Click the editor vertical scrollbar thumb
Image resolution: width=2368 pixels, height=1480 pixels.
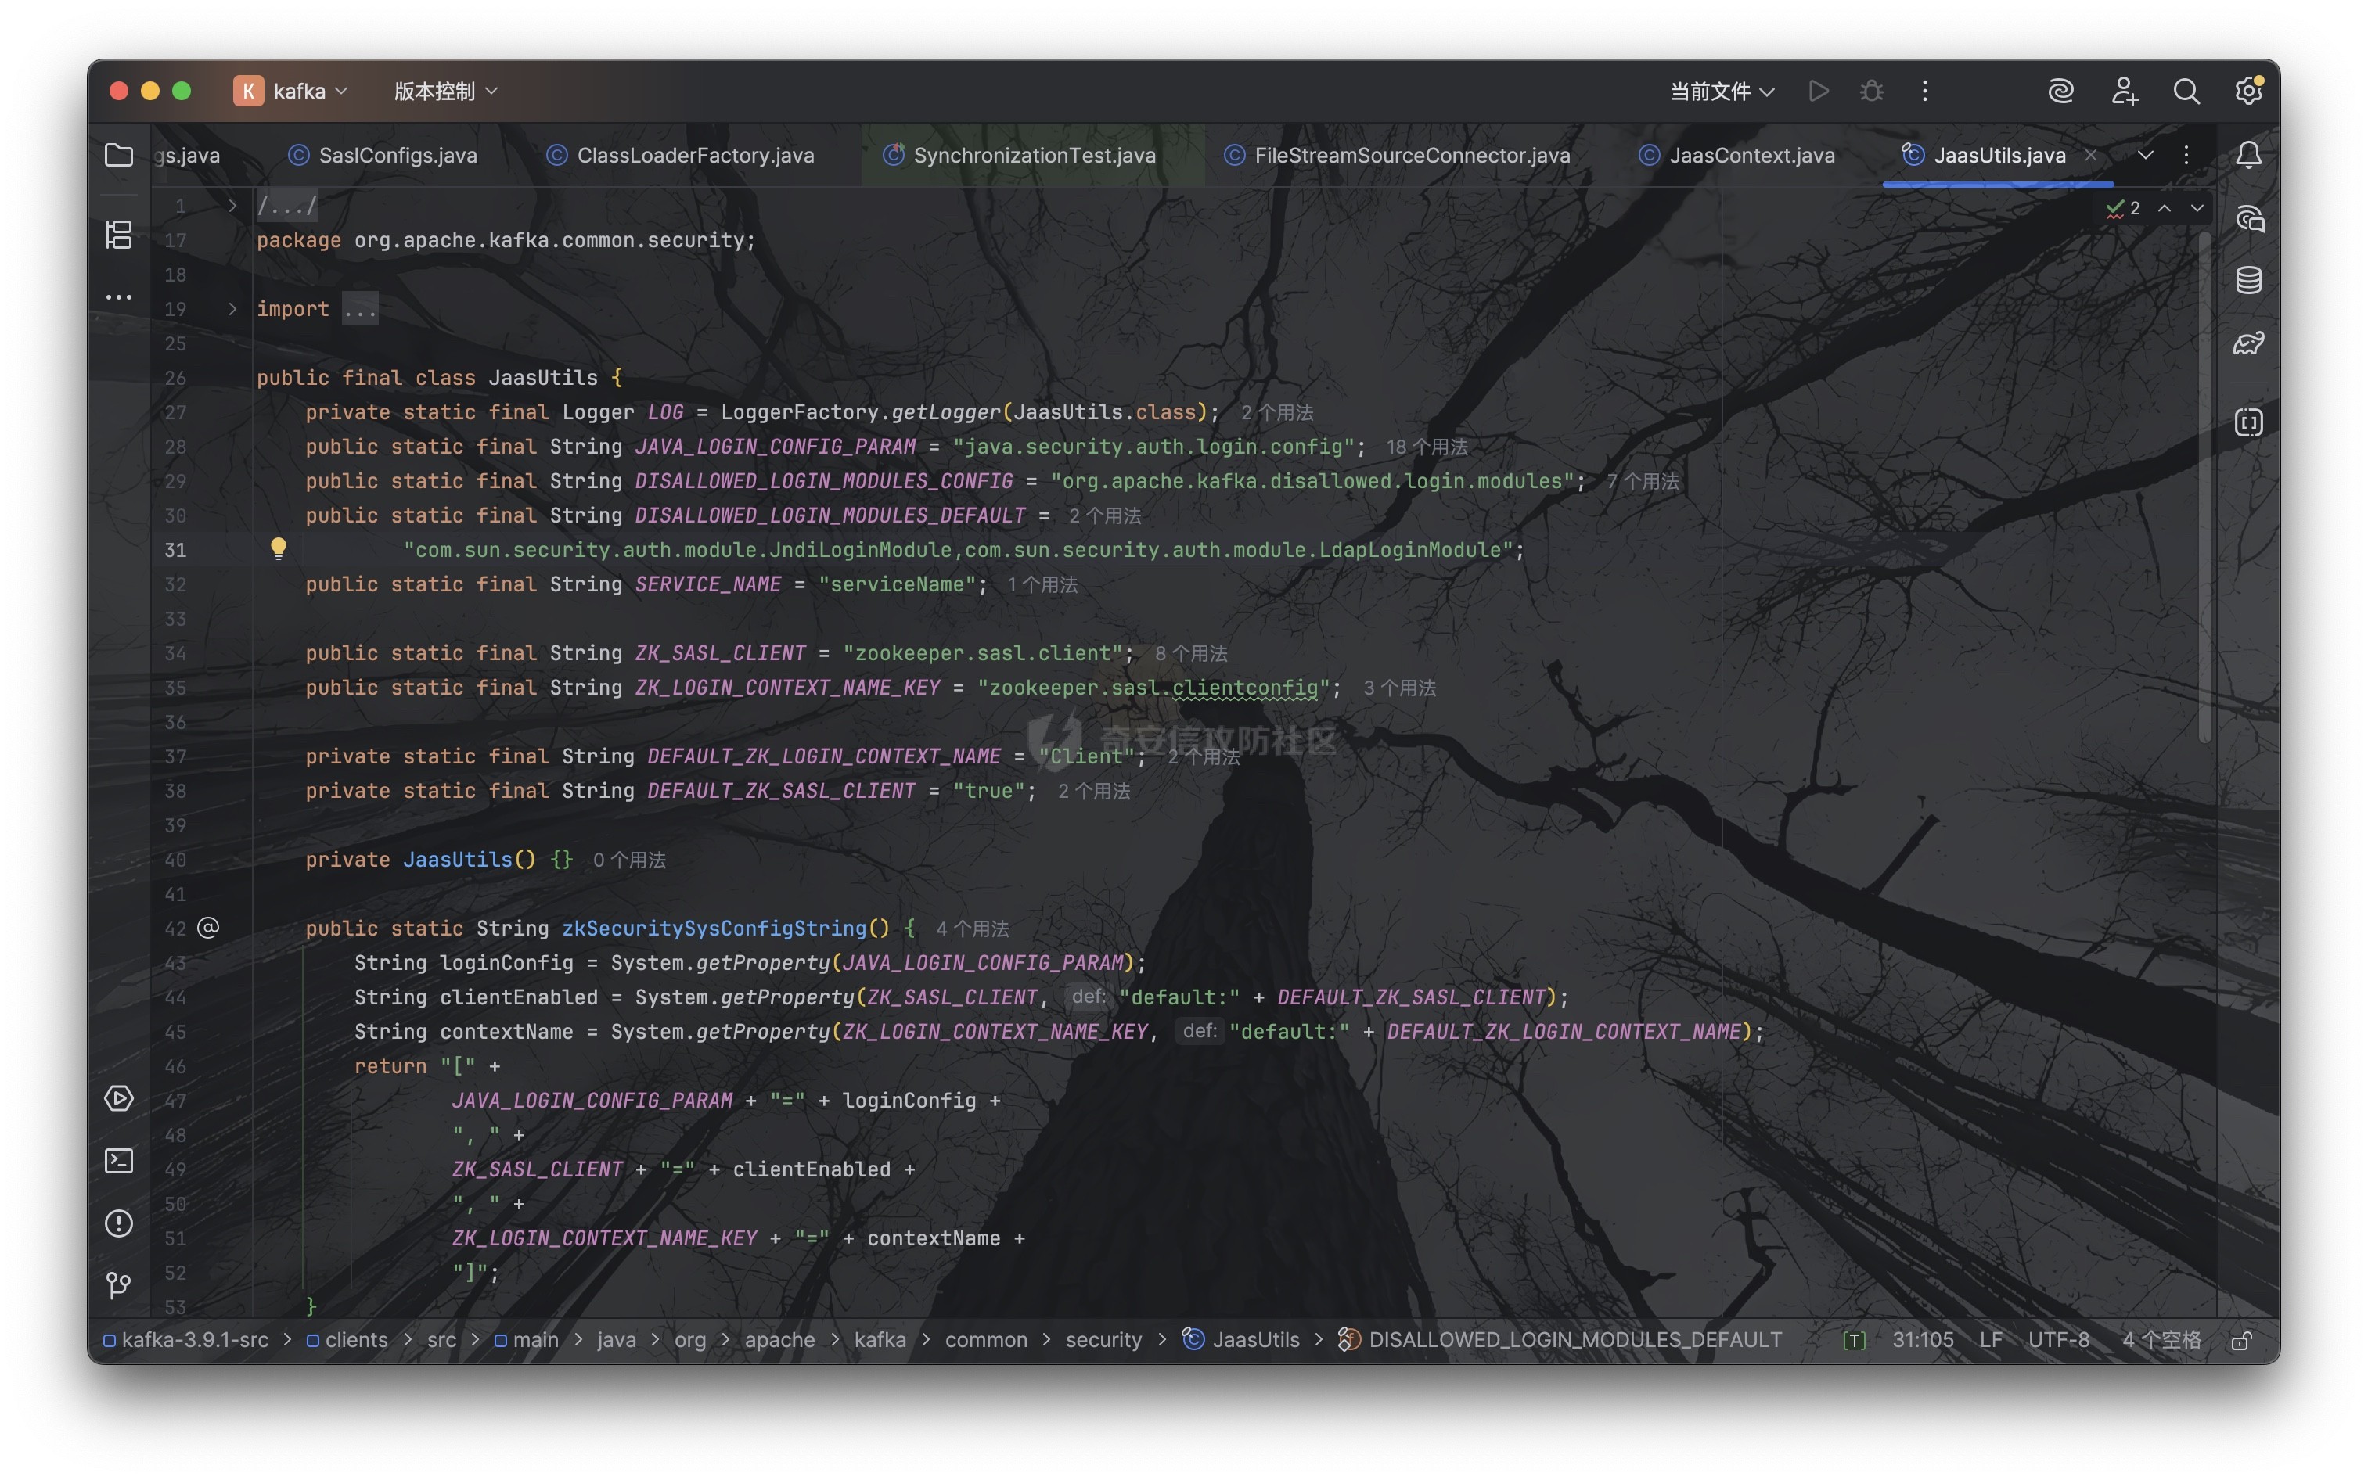coord(2204,487)
